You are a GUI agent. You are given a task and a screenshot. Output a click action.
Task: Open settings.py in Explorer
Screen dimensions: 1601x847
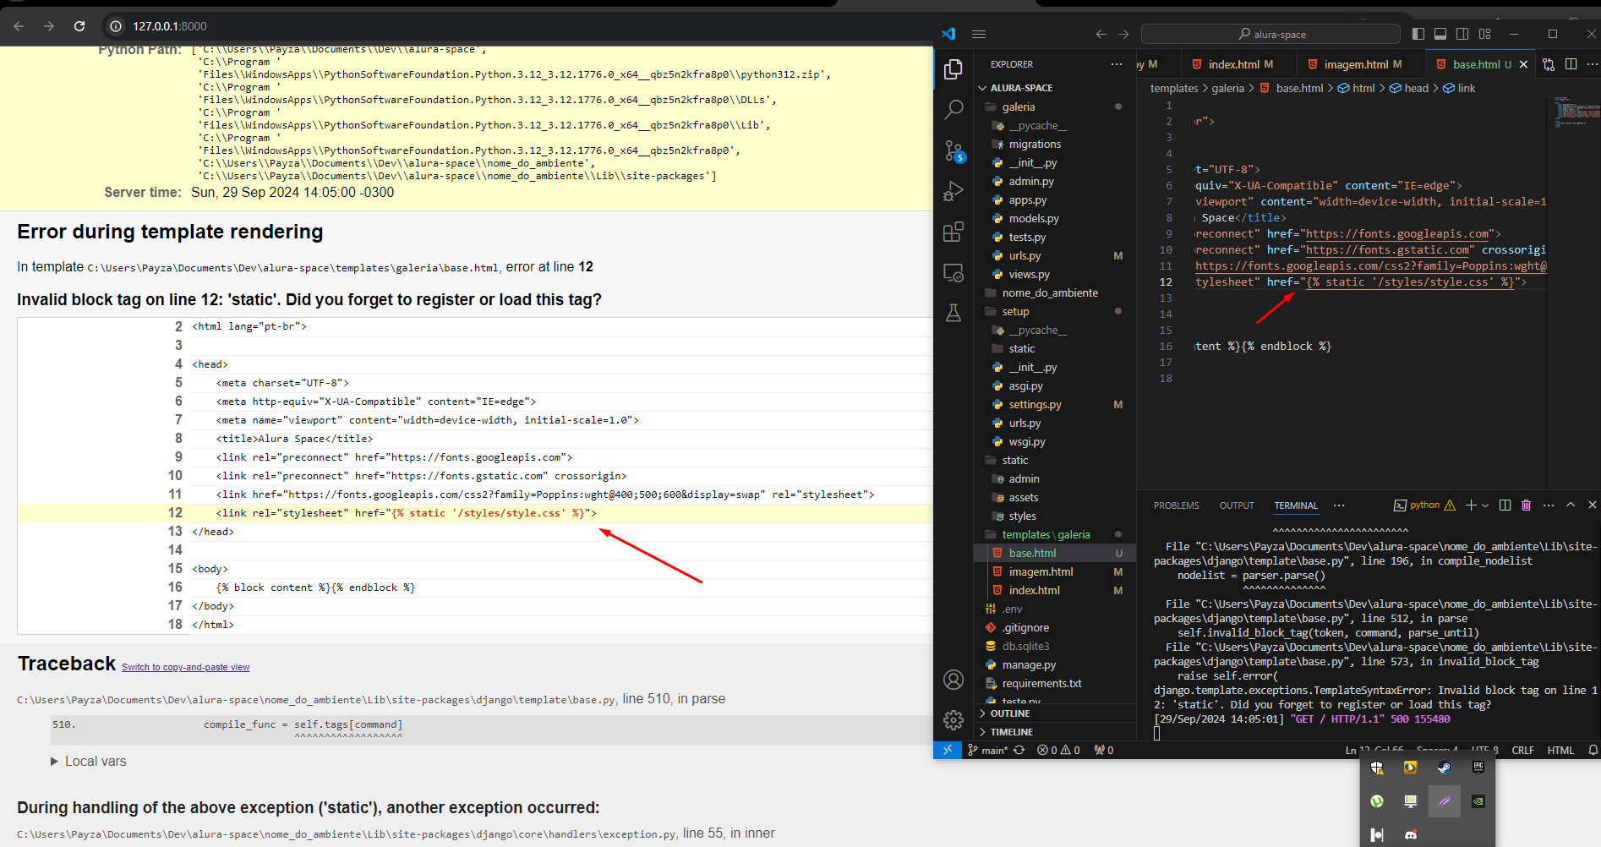point(1055,404)
